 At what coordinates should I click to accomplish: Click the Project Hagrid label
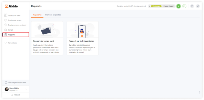[168, 6]
